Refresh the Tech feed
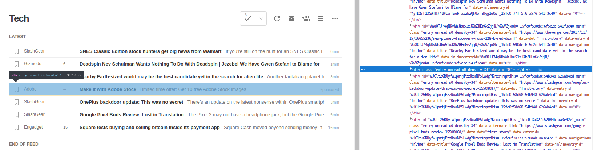The width and height of the screenshot is (593, 150). [277, 18]
